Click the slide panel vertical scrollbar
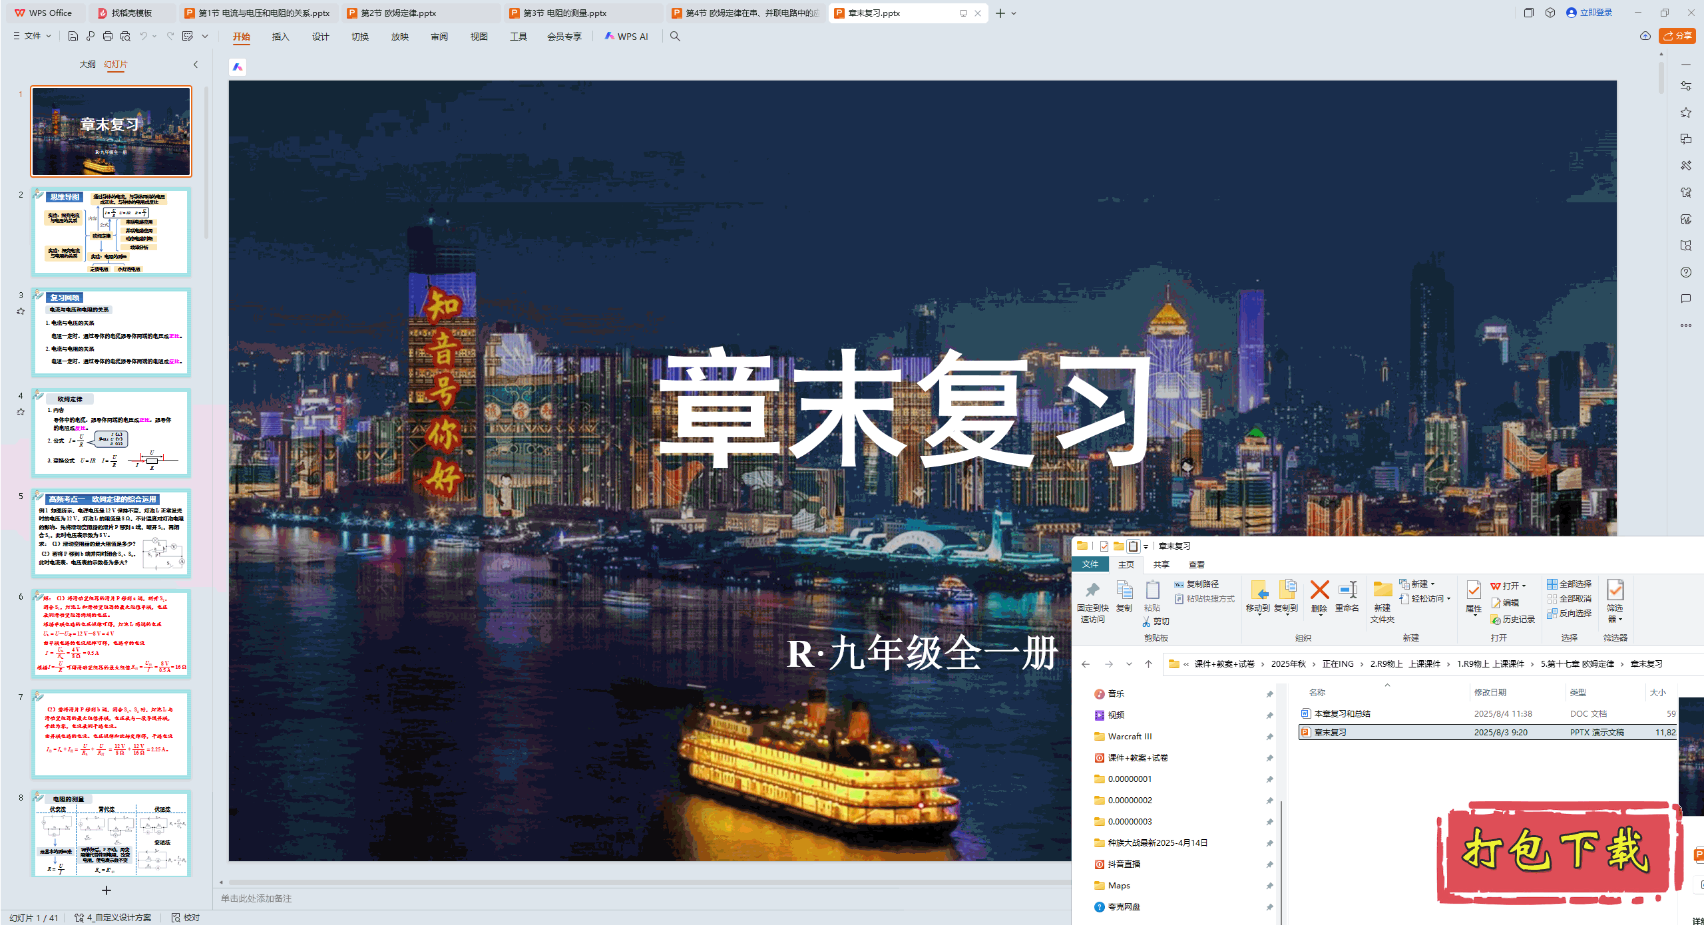Screen dimensions: 1704x925 coord(206,162)
